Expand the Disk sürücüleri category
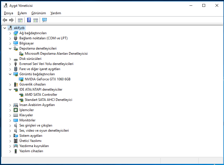Viewport: 224px width, 165px height. point(10,59)
